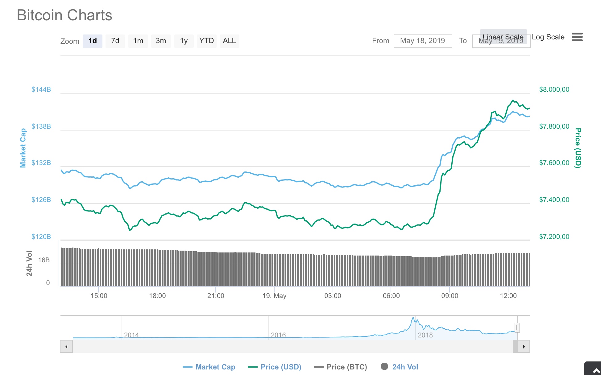Click the 12:00 time axis label

(x=508, y=296)
